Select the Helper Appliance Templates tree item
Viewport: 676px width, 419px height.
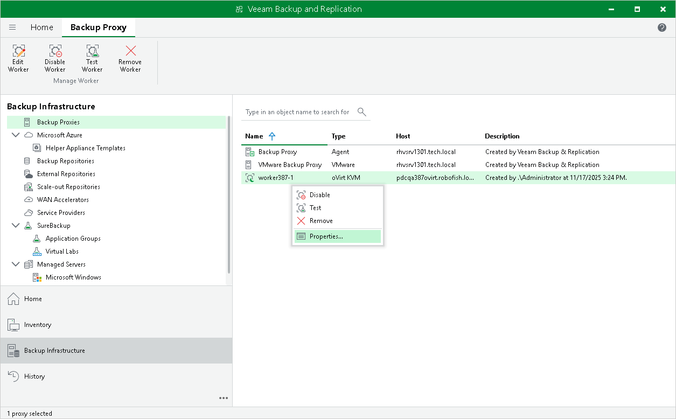pos(86,148)
